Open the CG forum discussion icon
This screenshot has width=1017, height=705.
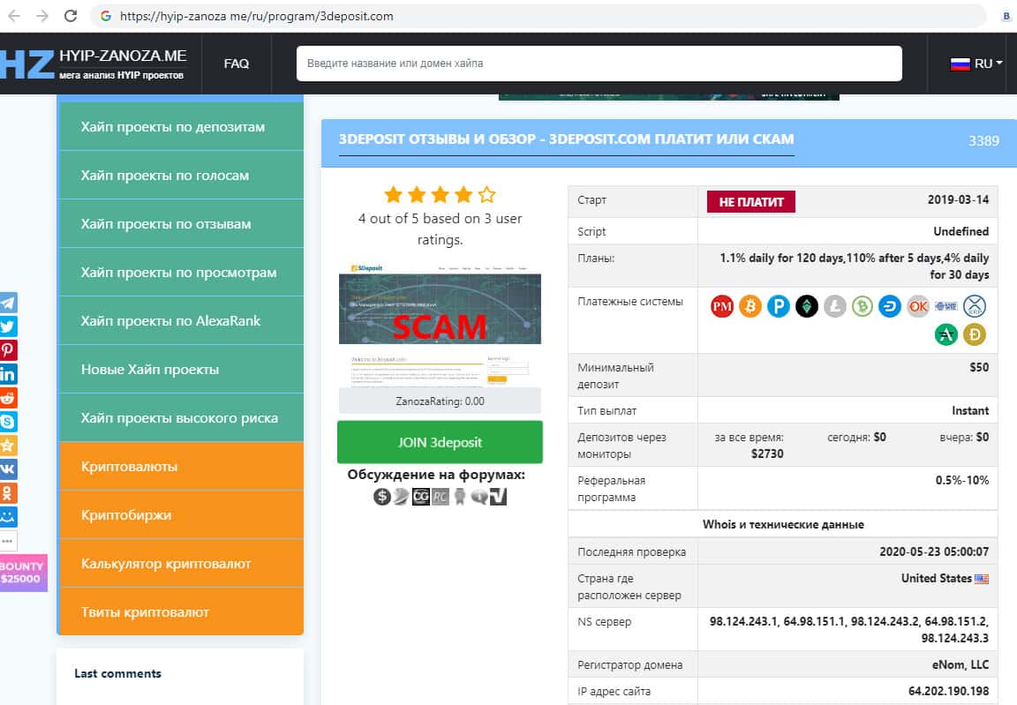421,497
